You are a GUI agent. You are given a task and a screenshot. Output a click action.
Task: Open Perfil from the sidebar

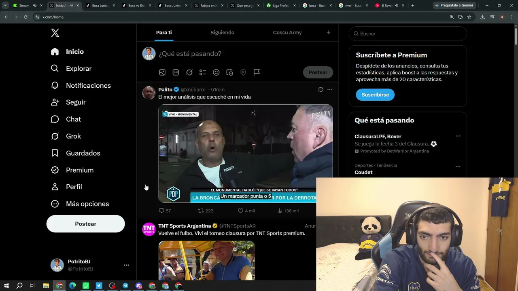66,187
